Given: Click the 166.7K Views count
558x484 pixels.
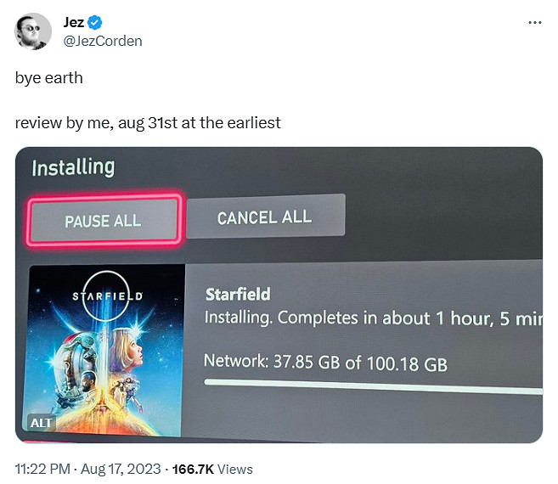Looking at the screenshot, I should tap(212, 469).
